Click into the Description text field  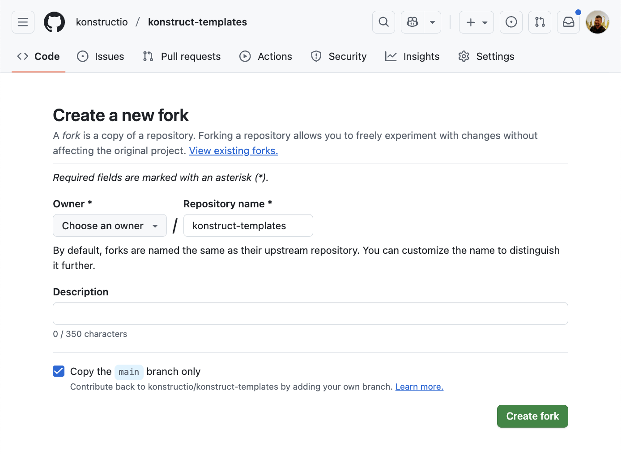pos(310,313)
